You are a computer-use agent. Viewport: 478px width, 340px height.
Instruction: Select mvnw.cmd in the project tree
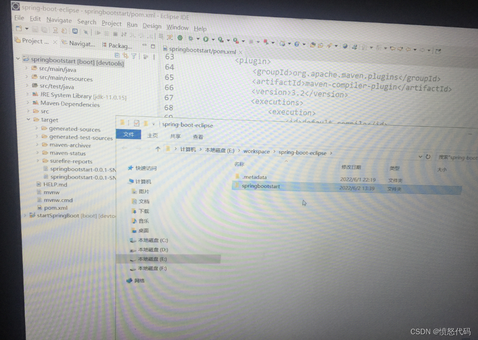(x=58, y=200)
